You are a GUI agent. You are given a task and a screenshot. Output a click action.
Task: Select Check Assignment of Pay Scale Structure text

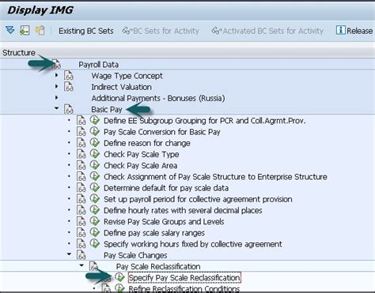click(x=215, y=177)
